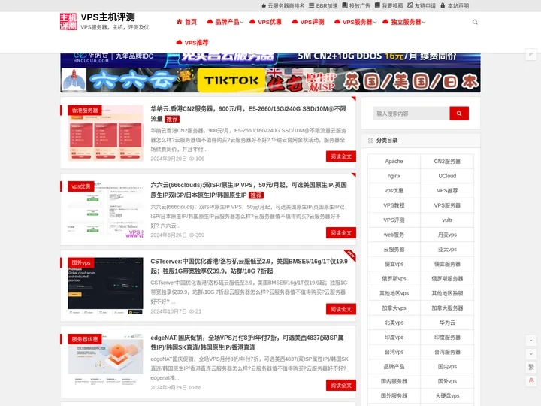Viewport: 541px width, 406px height.
Task: Click the cloud icon beside VPS推荐
Action: click(179, 42)
